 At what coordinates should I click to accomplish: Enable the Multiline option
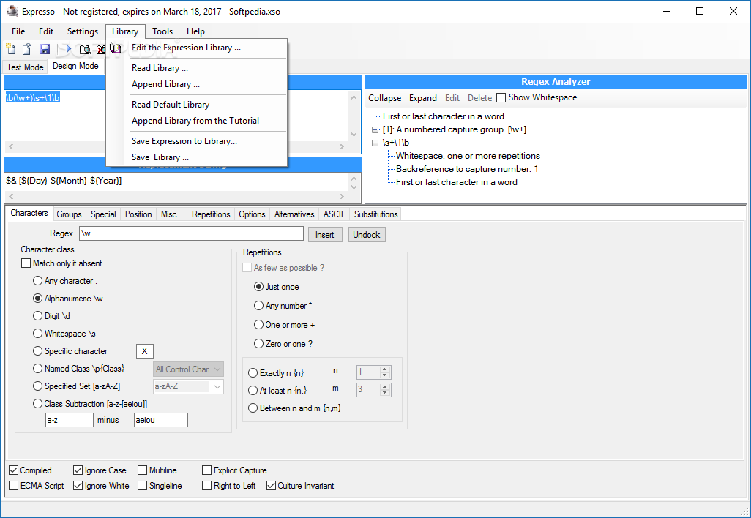coord(142,470)
